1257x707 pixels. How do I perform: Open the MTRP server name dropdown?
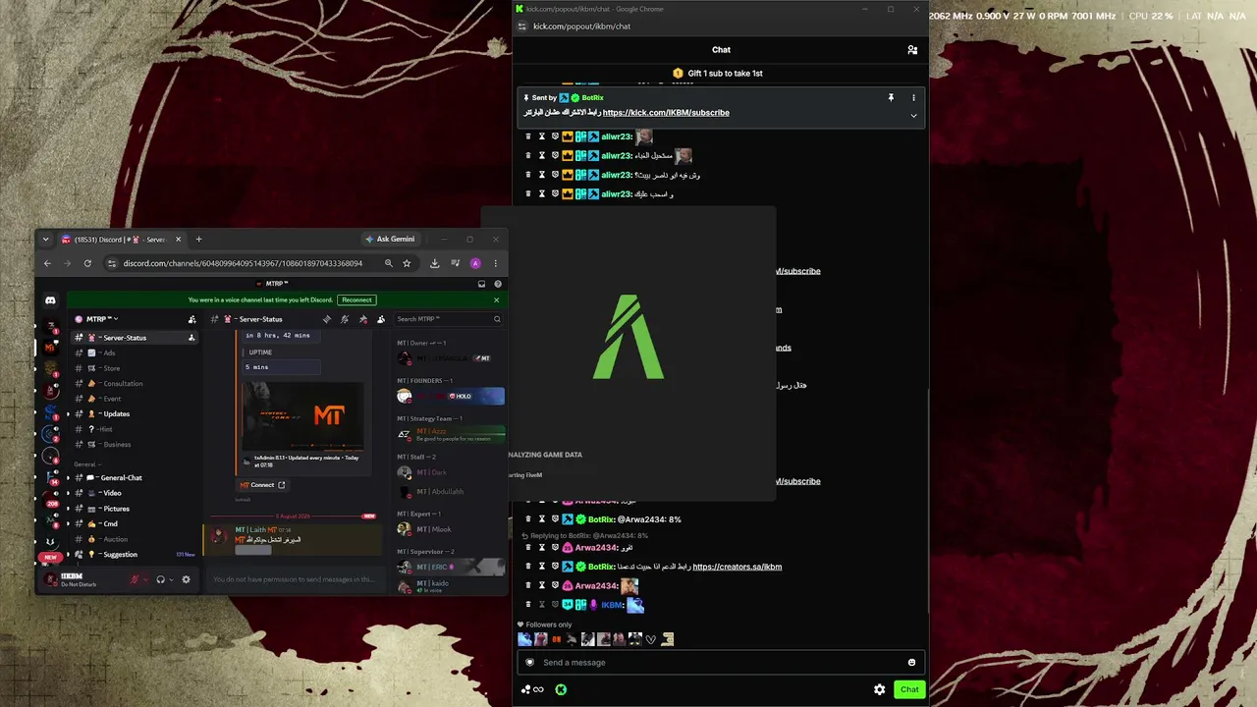coord(102,319)
